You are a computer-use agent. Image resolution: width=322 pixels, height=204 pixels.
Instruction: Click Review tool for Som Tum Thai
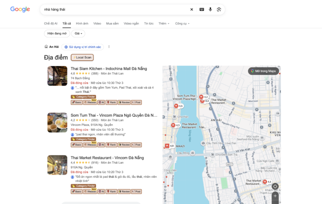(124, 145)
